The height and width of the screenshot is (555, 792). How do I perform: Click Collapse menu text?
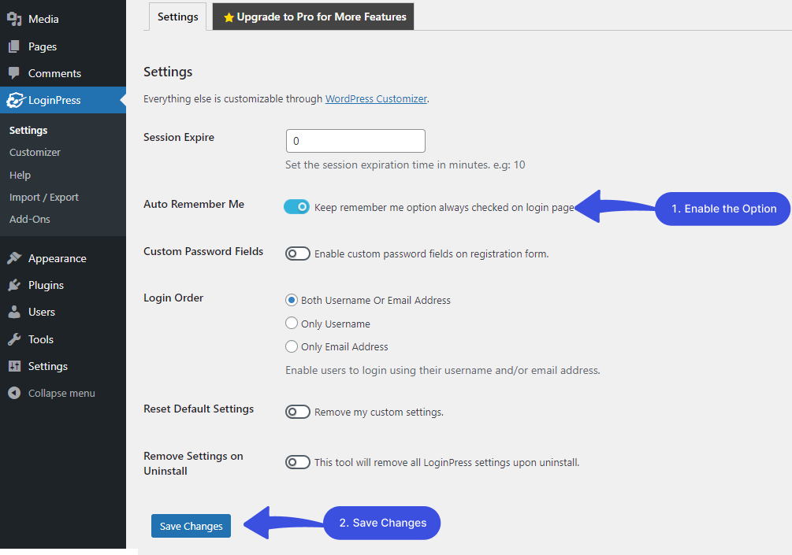coord(61,393)
